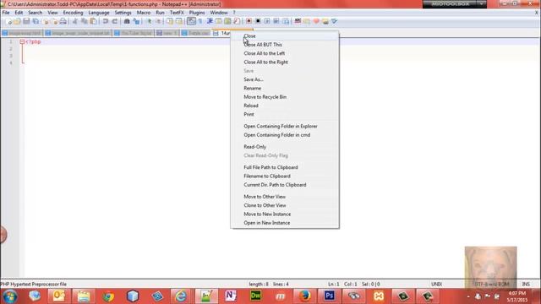Click the Replace toolbar icon
This screenshot has height=304, width=541.
(x=136, y=21)
